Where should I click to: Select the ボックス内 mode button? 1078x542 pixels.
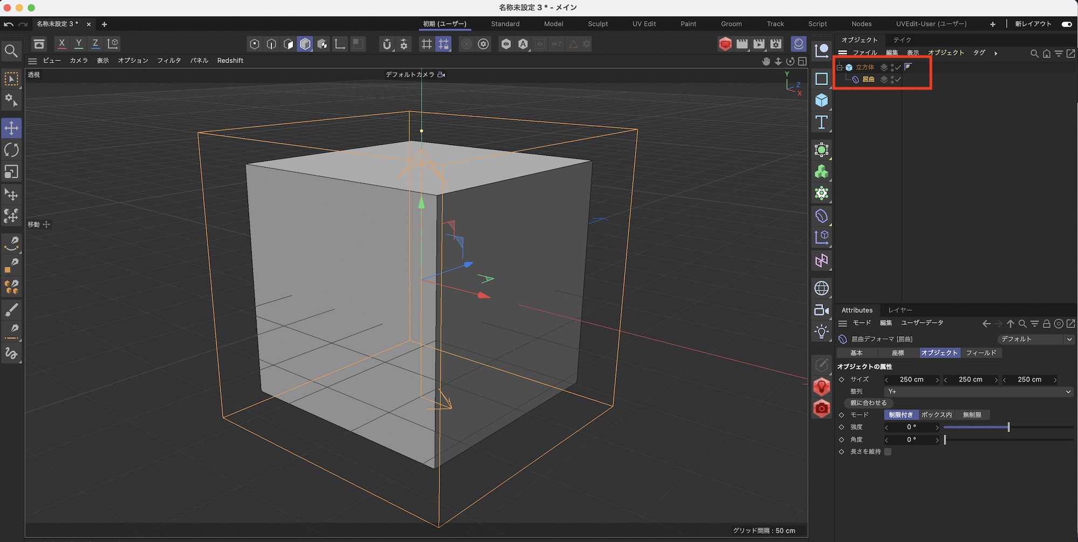pos(936,415)
